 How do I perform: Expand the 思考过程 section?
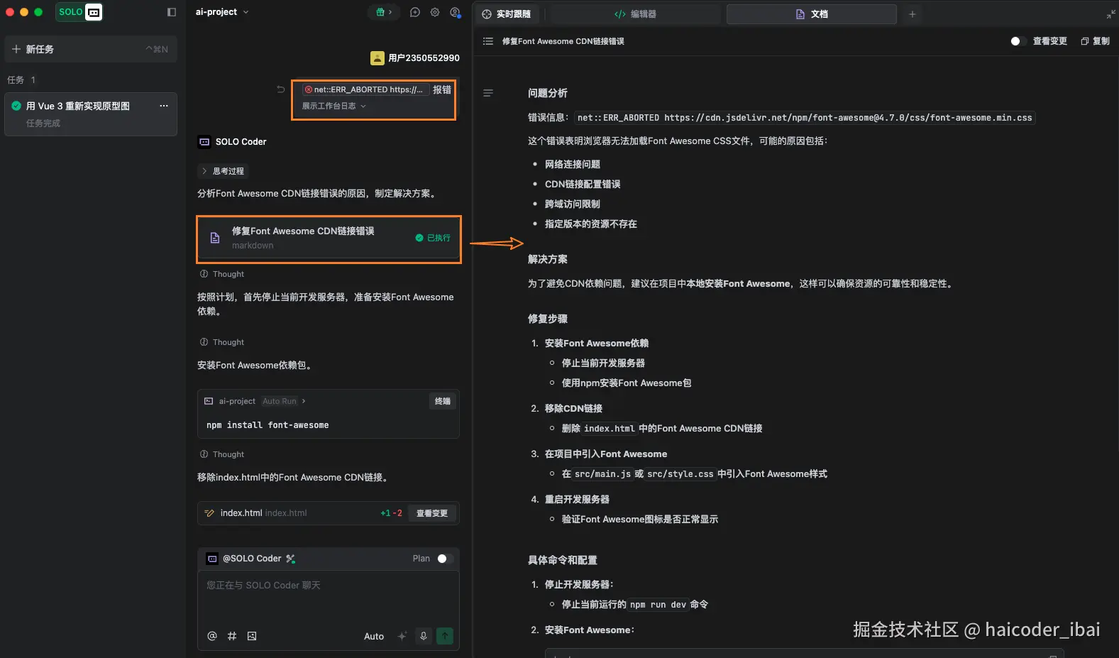tap(223, 171)
